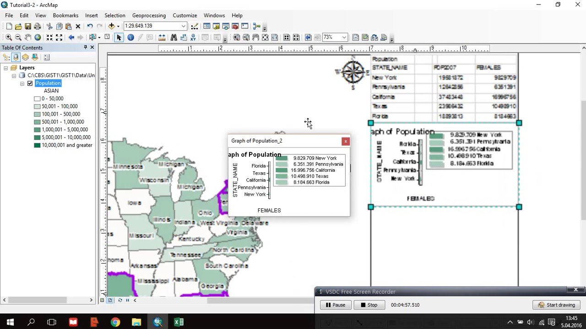Print the map layout

38,27
